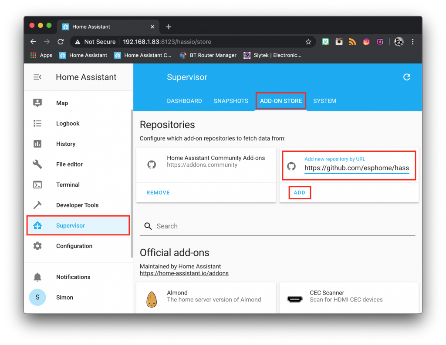Open a new browser tab
Viewport: 446px width, 345px height.
coord(169,27)
